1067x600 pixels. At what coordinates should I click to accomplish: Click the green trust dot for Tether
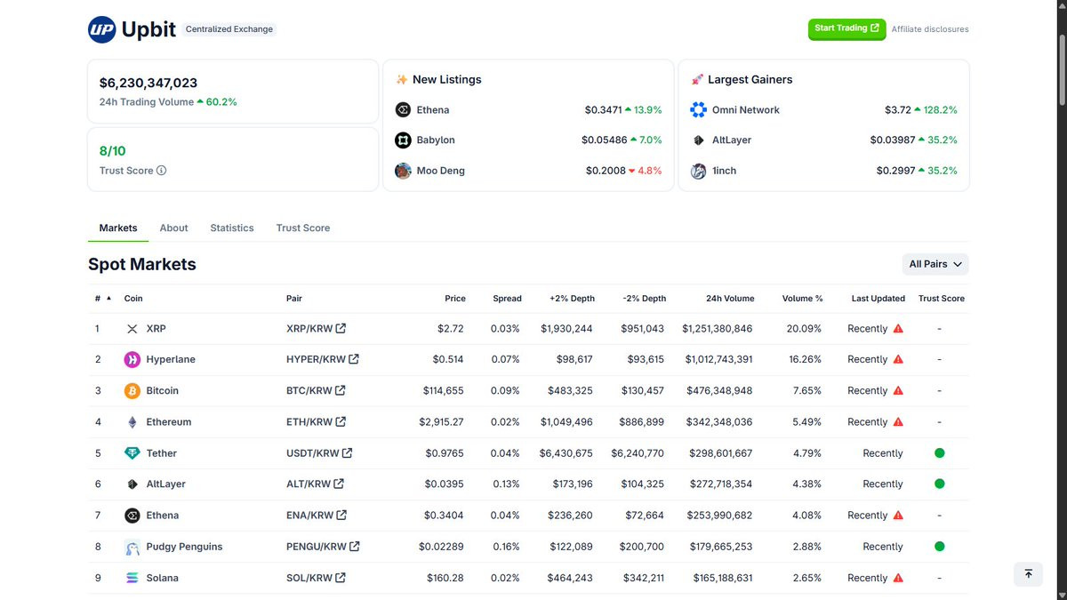pos(940,453)
